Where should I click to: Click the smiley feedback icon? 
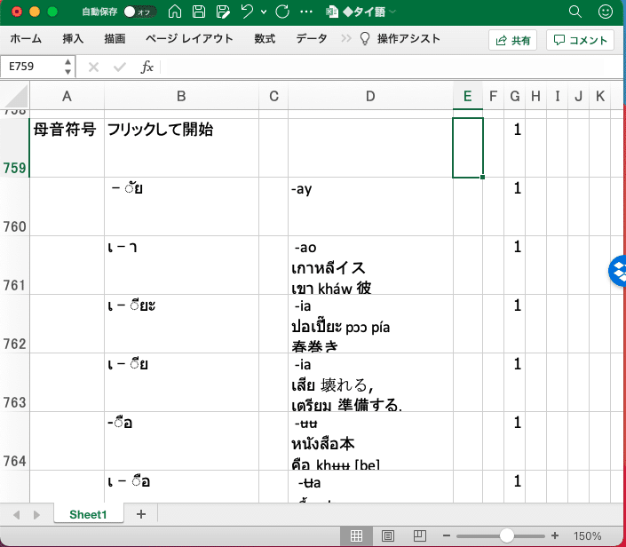tap(606, 12)
